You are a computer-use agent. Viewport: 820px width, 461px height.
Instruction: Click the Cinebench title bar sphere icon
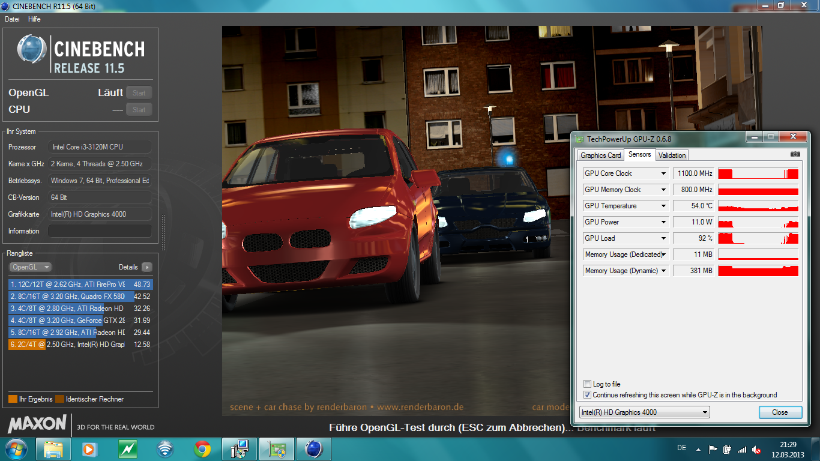tap(5, 5)
